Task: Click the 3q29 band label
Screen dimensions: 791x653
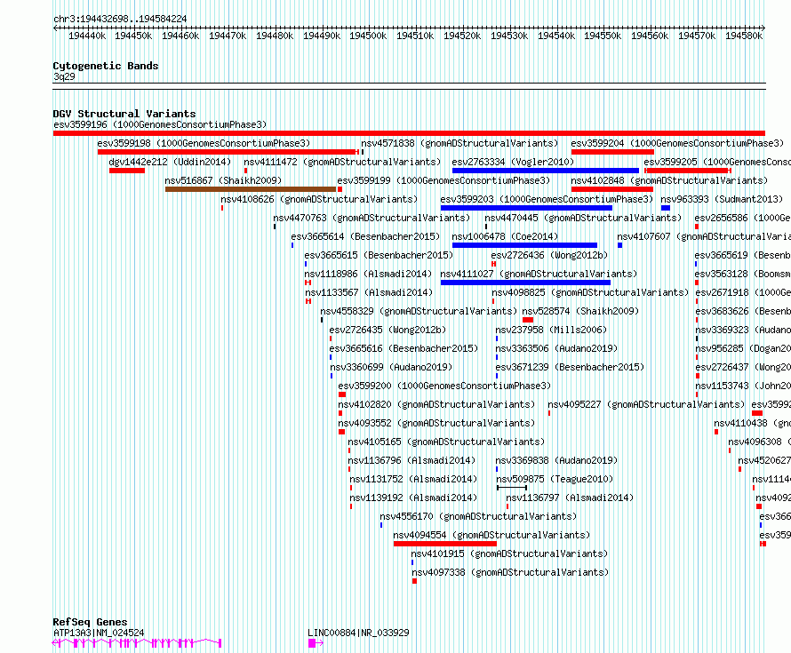Action: point(64,76)
